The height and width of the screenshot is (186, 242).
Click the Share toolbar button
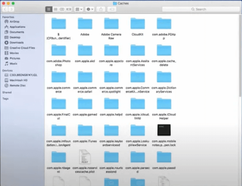tap(101, 9)
